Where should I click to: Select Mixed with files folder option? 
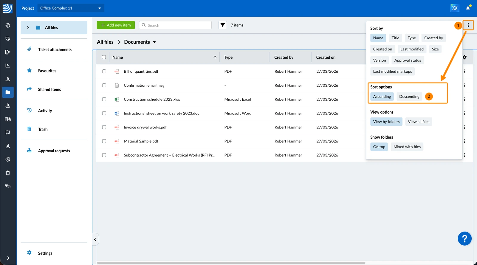coord(407,147)
